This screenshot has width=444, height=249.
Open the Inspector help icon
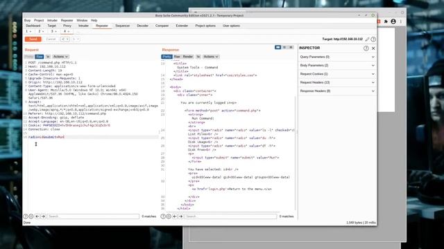click(x=366, y=48)
